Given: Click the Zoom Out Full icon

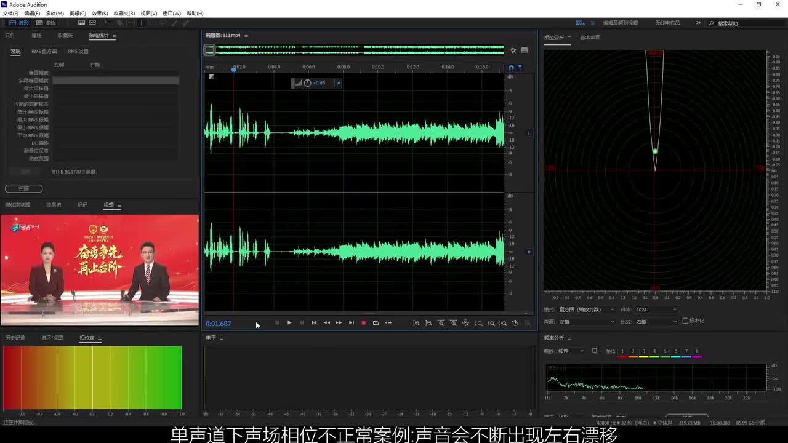Looking at the screenshot, I should click(x=465, y=323).
